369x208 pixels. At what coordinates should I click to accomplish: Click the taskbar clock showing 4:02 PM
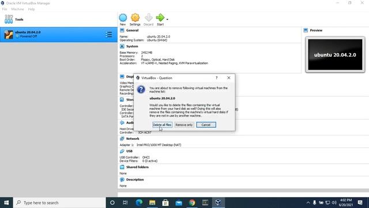(x=346, y=203)
